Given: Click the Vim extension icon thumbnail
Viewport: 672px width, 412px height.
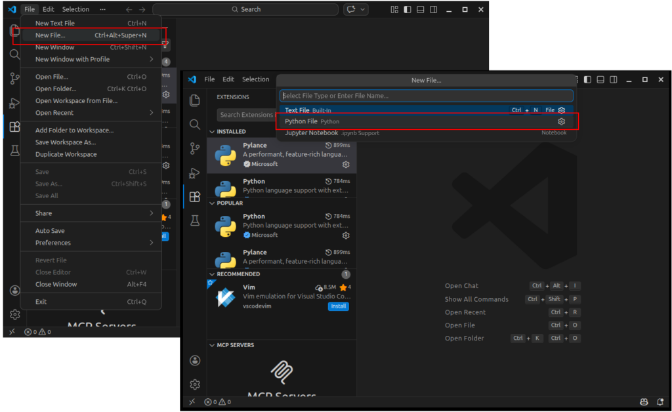Looking at the screenshot, I should (x=226, y=297).
